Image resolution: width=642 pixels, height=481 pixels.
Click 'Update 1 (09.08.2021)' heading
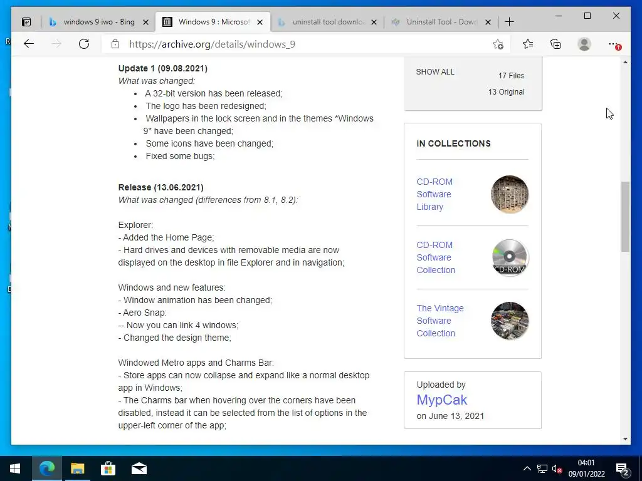click(x=163, y=68)
